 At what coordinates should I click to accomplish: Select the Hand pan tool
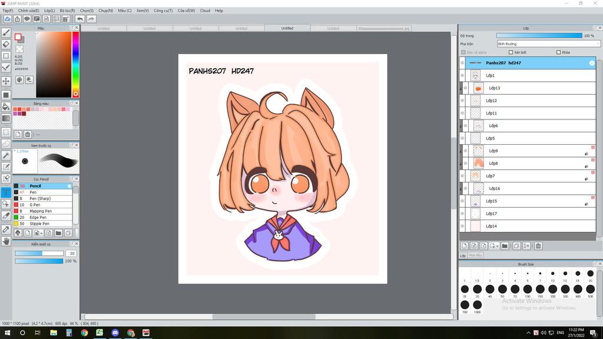6,241
